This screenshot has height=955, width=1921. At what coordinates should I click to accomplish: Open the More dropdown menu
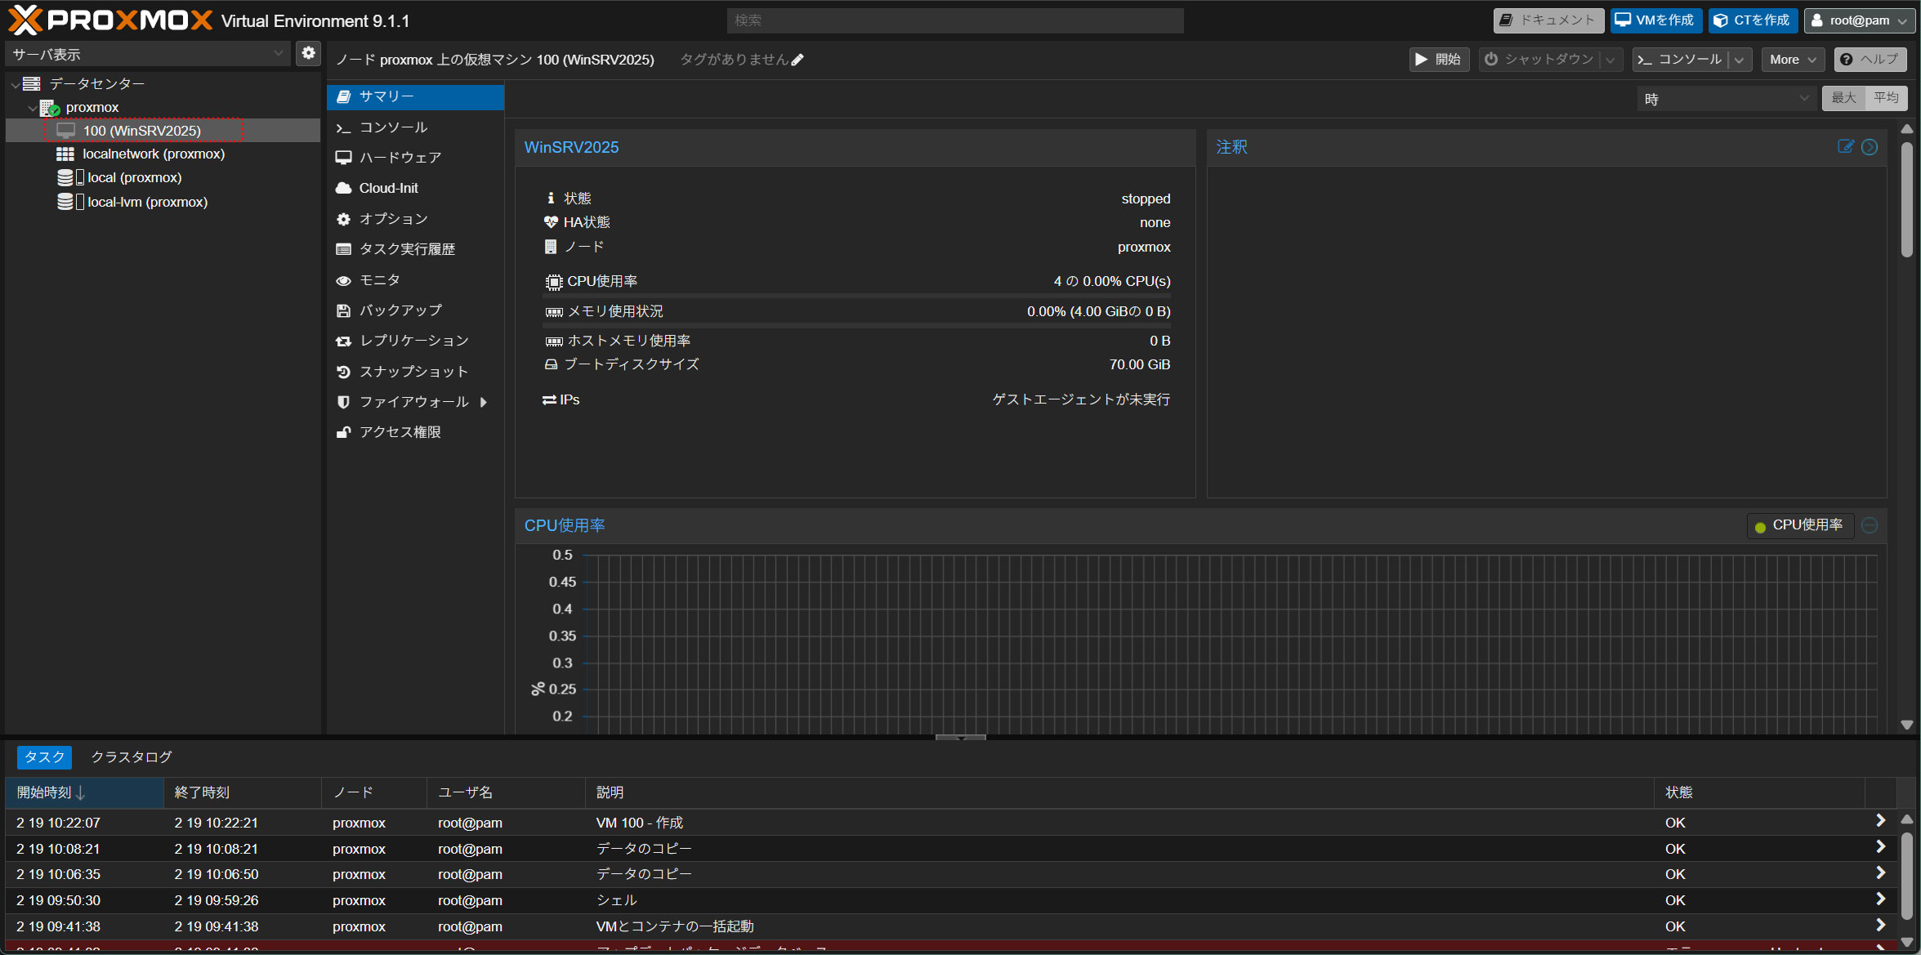(1792, 60)
